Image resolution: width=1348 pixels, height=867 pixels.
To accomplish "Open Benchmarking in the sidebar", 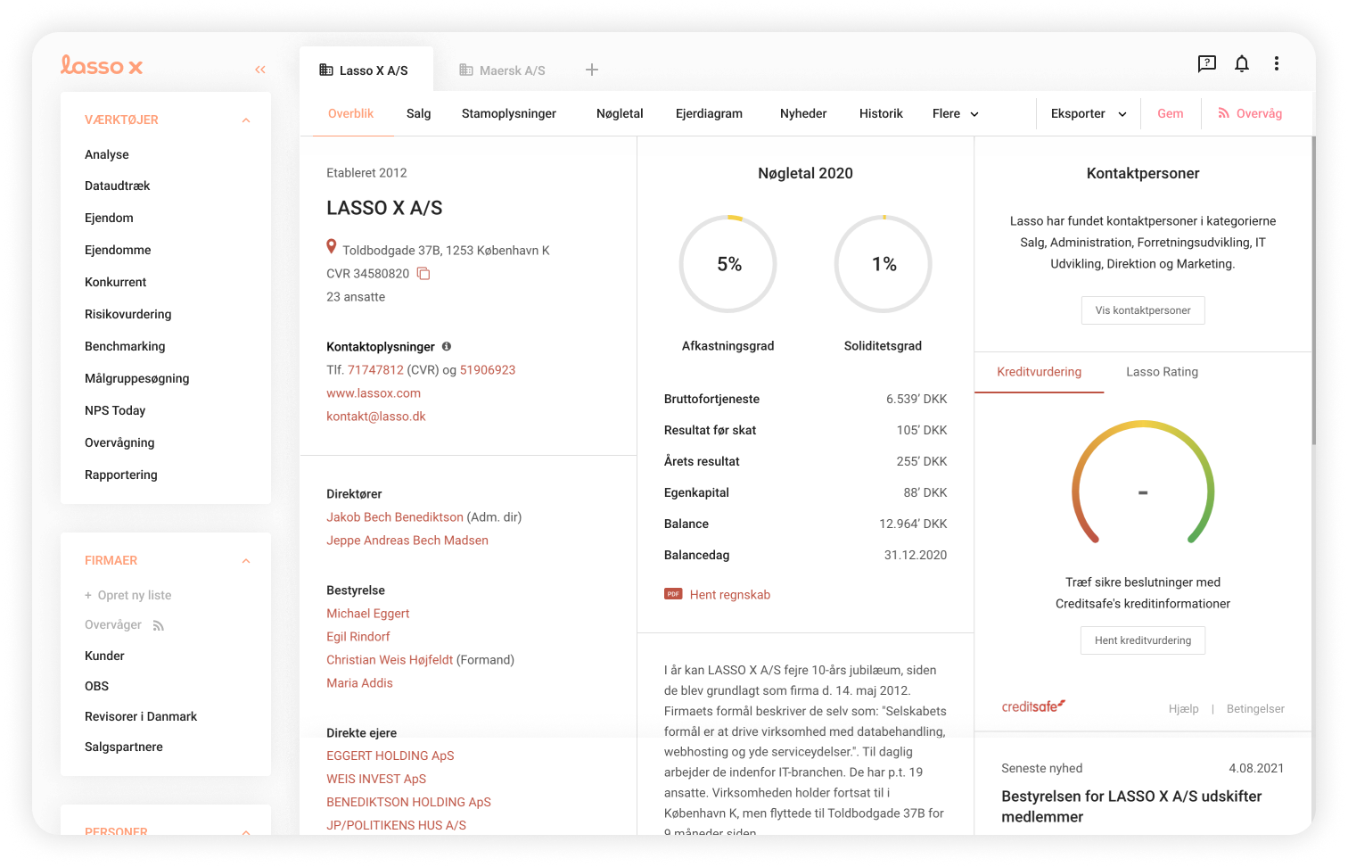I will click(125, 346).
